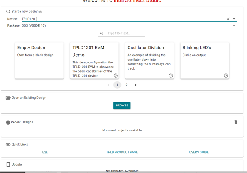Open help for TPLD1201 EVM Demo
The image size is (247, 173).
pyautogui.click(x=116, y=76)
